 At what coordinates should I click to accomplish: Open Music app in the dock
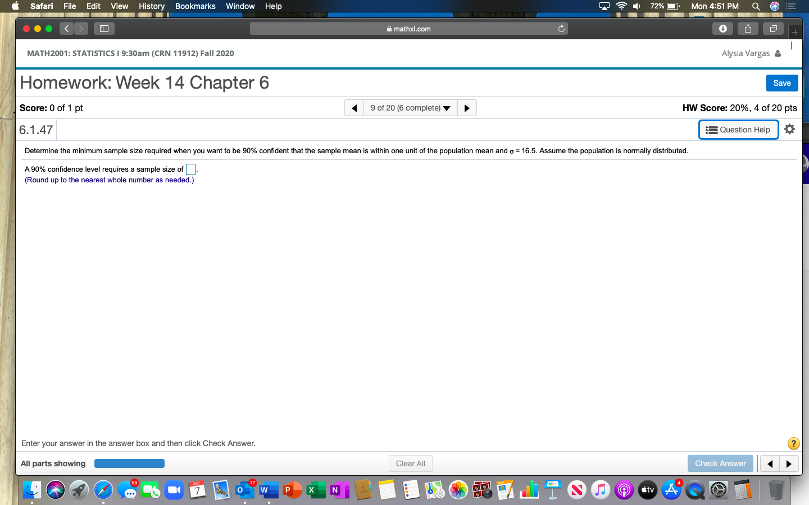coord(601,490)
